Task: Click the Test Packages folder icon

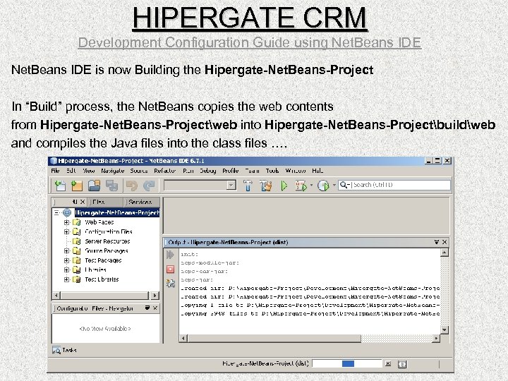Action: point(77,260)
